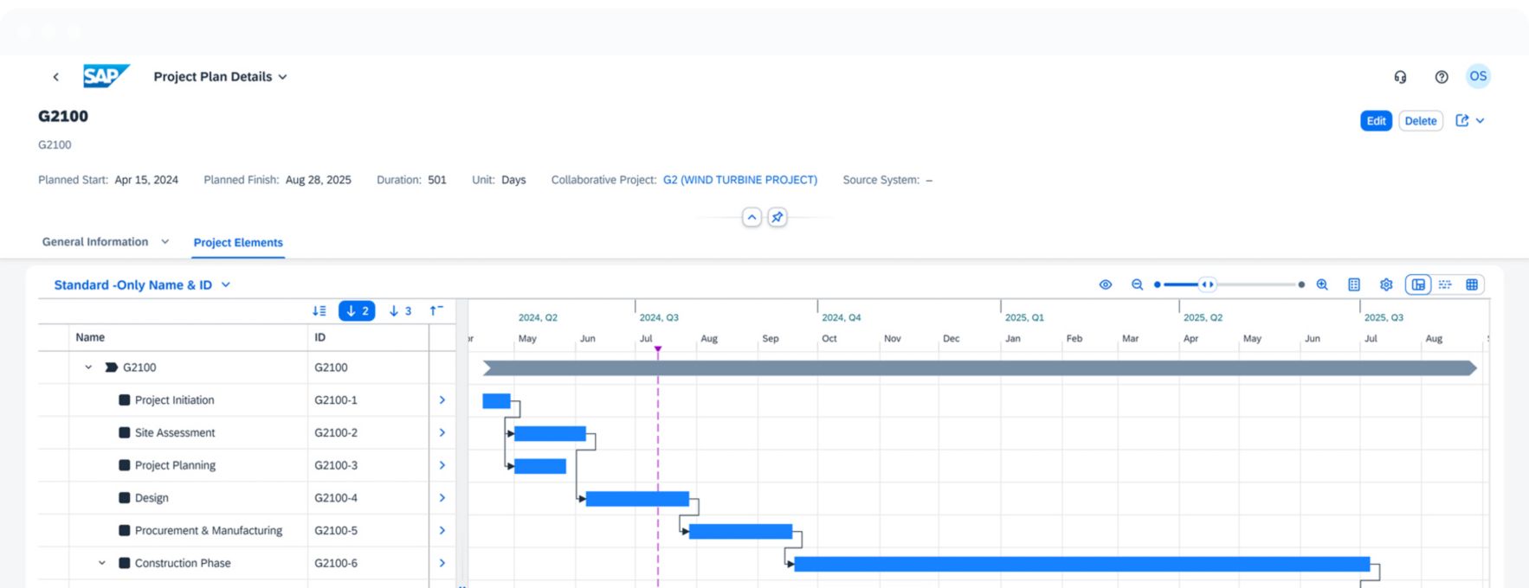Open the G2 (WIND TURBINE PROJECT) link
Image resolution: width=1529 pixels, height=588 pixels.
click(739, 180)
